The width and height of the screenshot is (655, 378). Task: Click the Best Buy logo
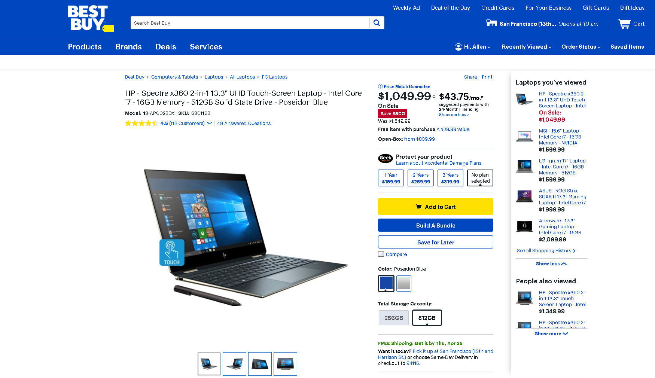(x=91, y=18)
